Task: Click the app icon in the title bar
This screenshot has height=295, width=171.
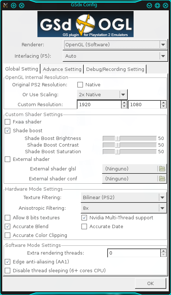Action: tap(6, 5)
